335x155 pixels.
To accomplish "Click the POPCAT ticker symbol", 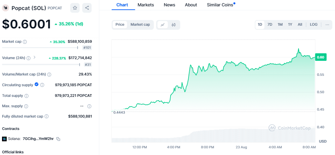I will [55, 8].
